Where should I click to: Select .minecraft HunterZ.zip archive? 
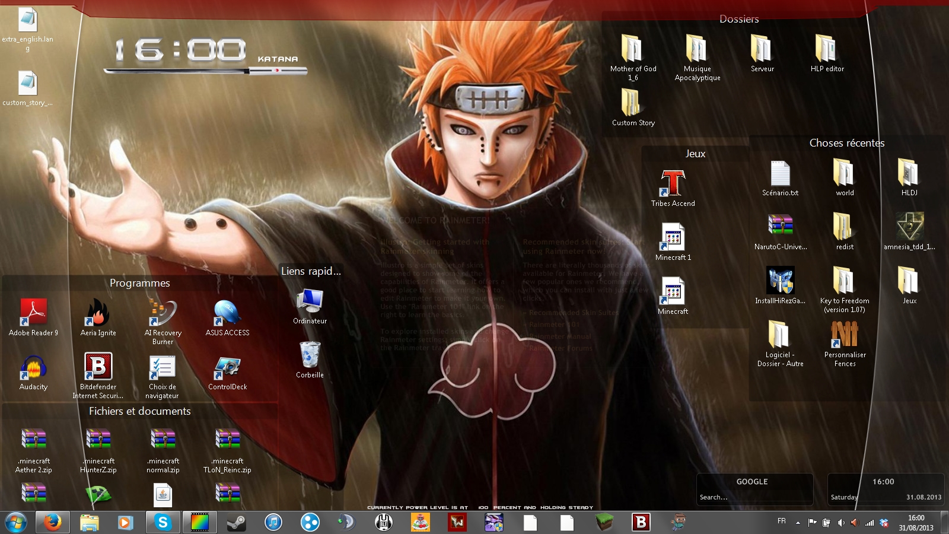click(x=98, y=450)
